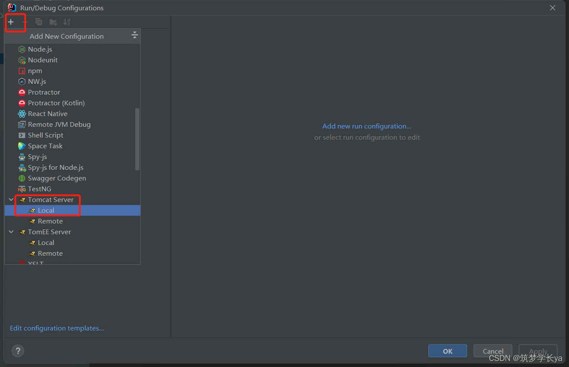The image size is (569, 367).
Task: Click the configuration list scrollbar thumb
Action: click(137, 139)
